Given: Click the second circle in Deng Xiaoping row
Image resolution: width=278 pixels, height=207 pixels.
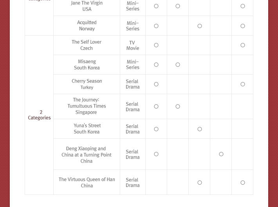Looking at the screenshot, I should pyautogui.click(x=221, y=154).
